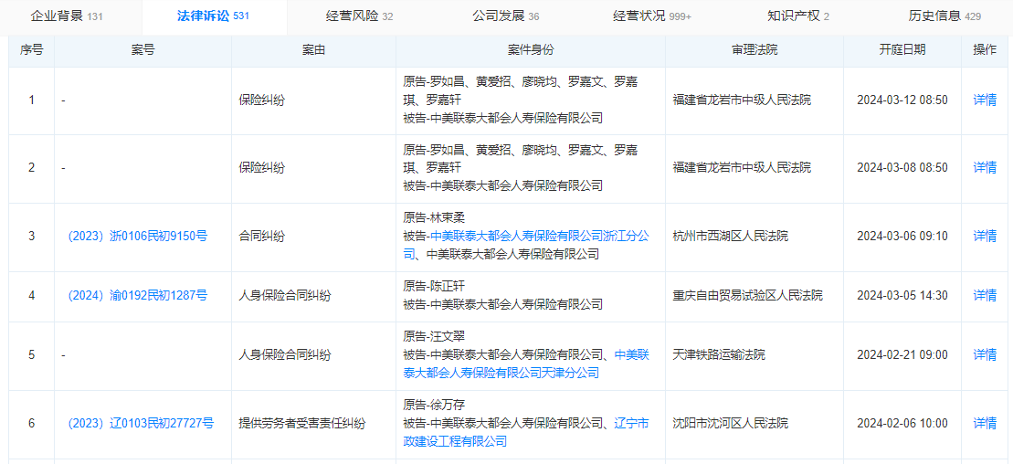This screenshot has height=464, width=1013.
Task: Open 详情 for the 2024-03-12 08:50 hearing
Action: point(985,100)
